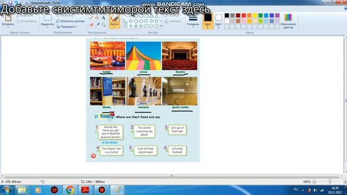Viewport: 347px width, 195px height.
Task: Choose the down arrow shape
Action: pos(125,26)
